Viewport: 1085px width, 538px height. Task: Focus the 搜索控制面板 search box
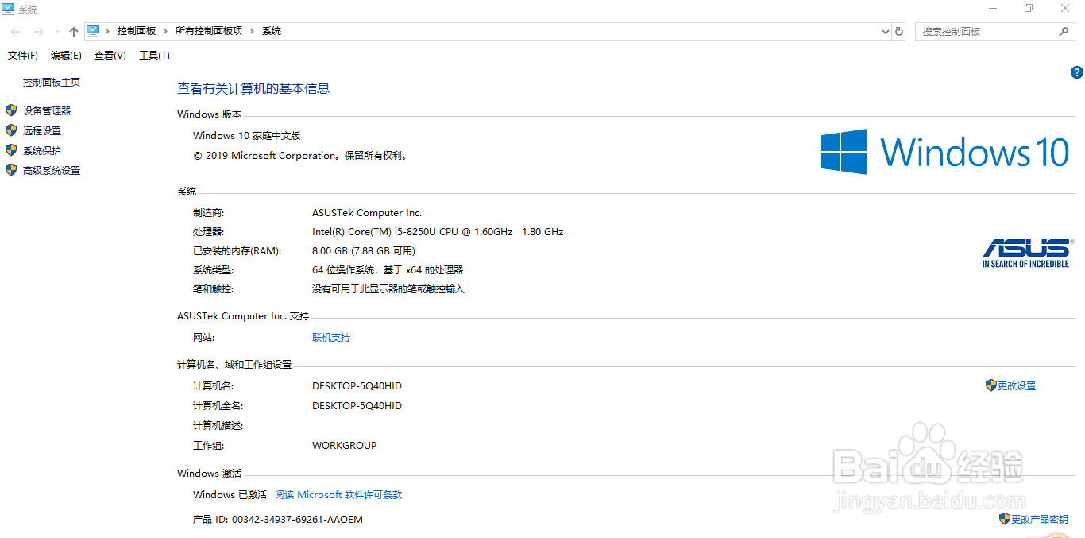coord(987,32)
